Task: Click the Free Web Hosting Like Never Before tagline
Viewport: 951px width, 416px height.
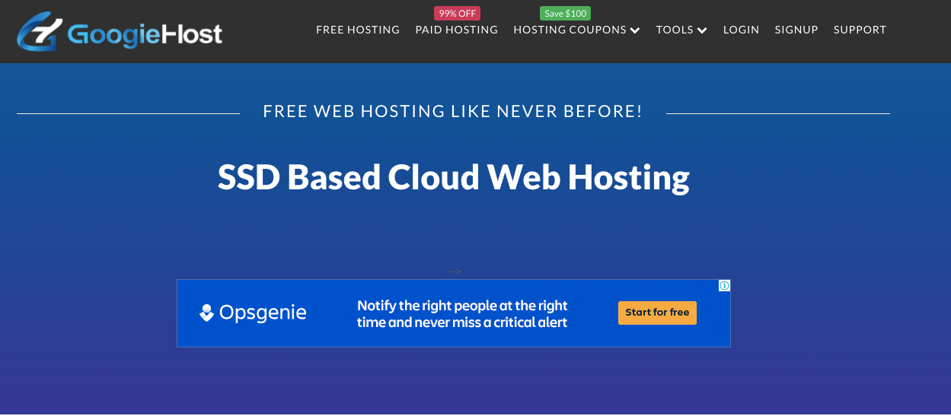Action: pyautogui.click(x=452, y=112)
